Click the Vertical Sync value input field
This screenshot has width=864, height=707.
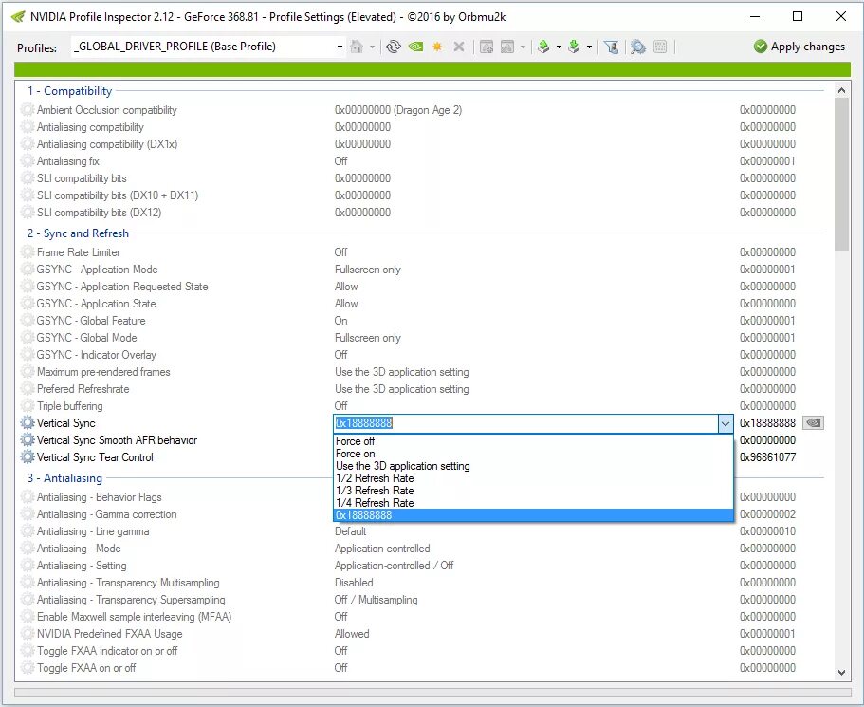(x=526, y=423)
